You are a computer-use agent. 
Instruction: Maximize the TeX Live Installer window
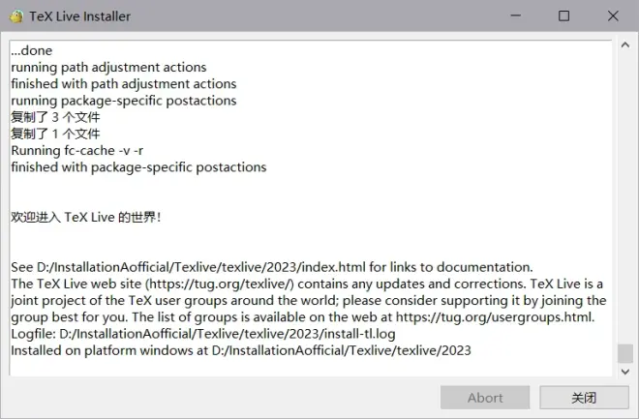coord(564,15)
